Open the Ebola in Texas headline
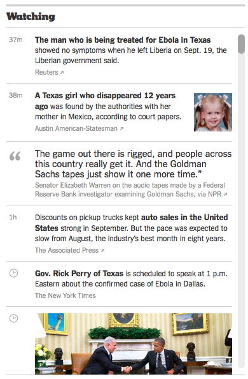Screen dimensions: 248x379 (x=123, y=40)
